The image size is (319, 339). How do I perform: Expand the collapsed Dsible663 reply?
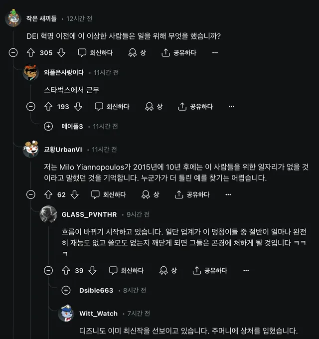(x=66, y=290)
